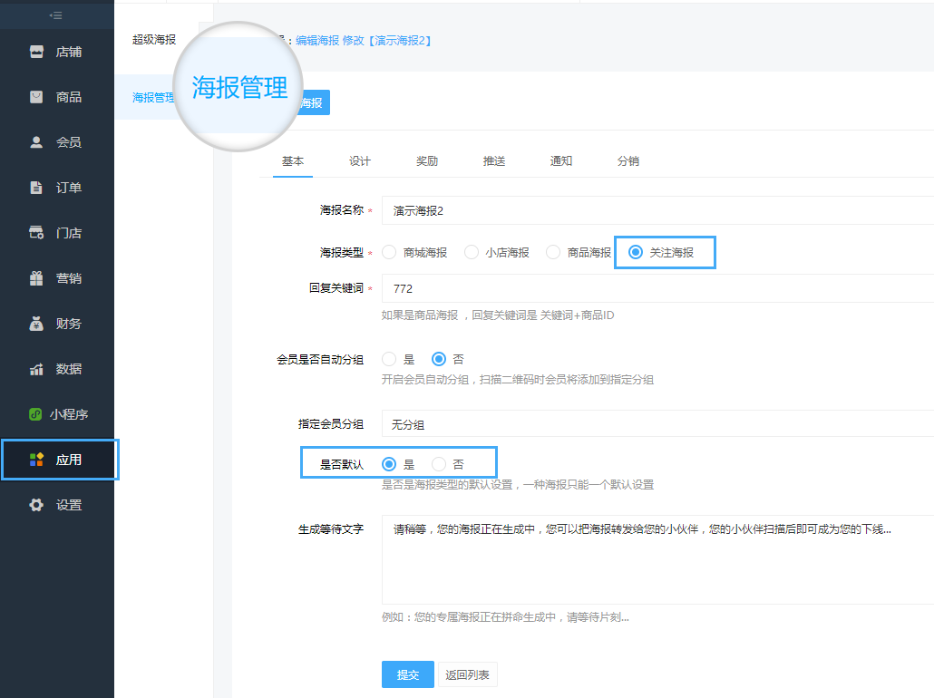Click the hint 是否是海报类型的默认设置
The image size is (934, 698).
click(x=447, y=484)
